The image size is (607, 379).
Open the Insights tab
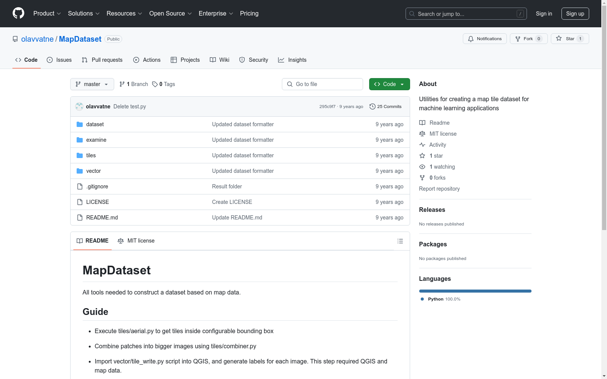[292, 60]
